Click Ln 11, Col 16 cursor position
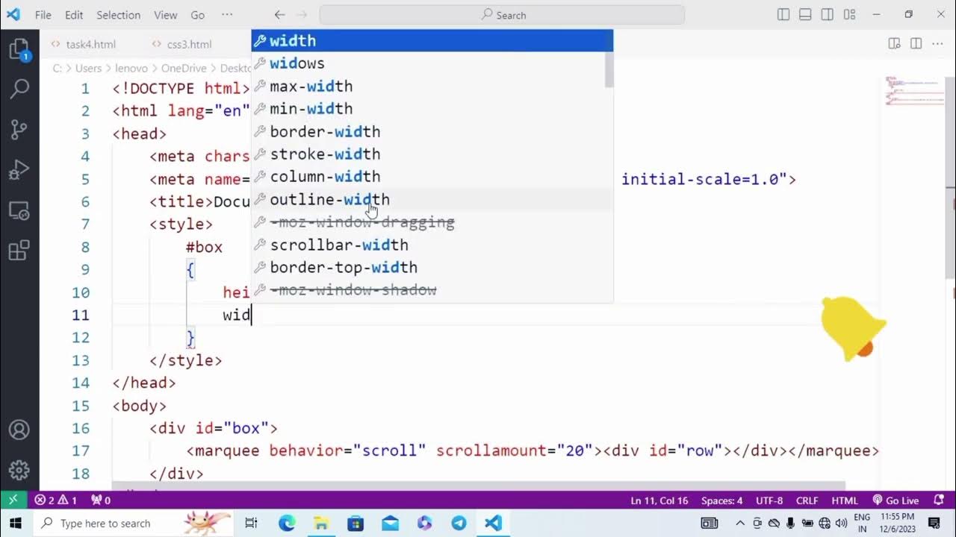This screenshot has width=956, height=537. [x=659, y=500]
